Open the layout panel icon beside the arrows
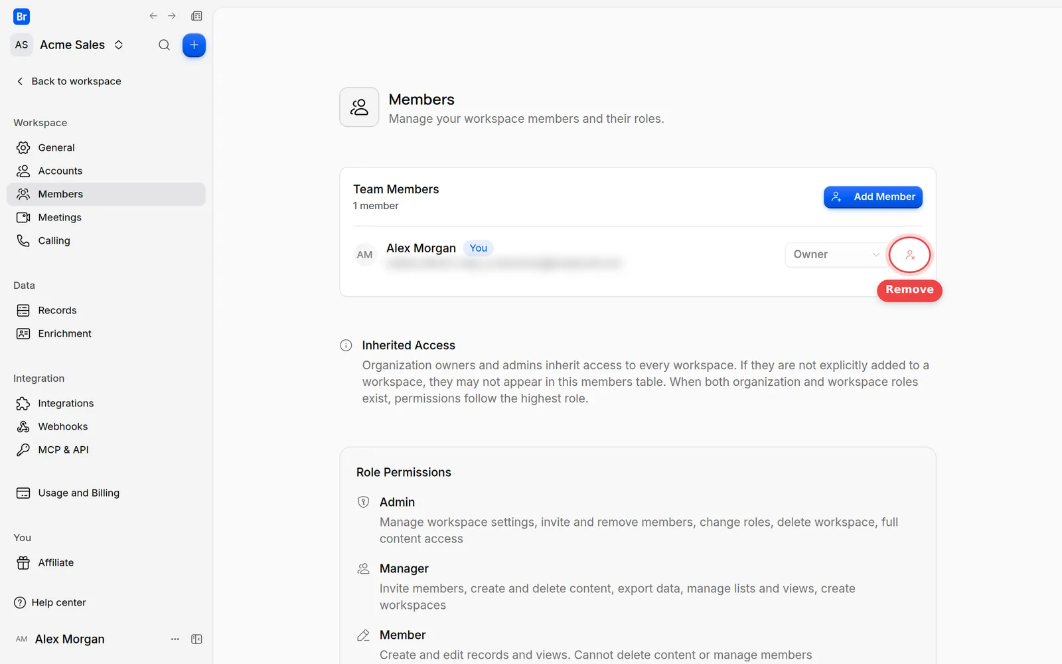This screenshot has height=664, width=1062. (x=196, y=16)
